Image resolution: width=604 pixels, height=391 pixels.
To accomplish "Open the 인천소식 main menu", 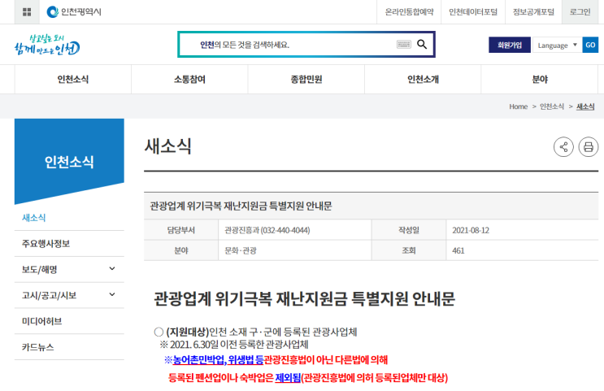I will point(73,80).
